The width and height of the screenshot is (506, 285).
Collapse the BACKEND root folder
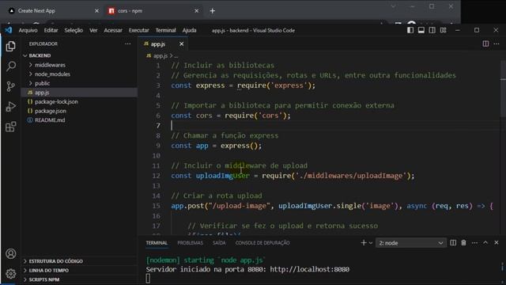point(79,55)
